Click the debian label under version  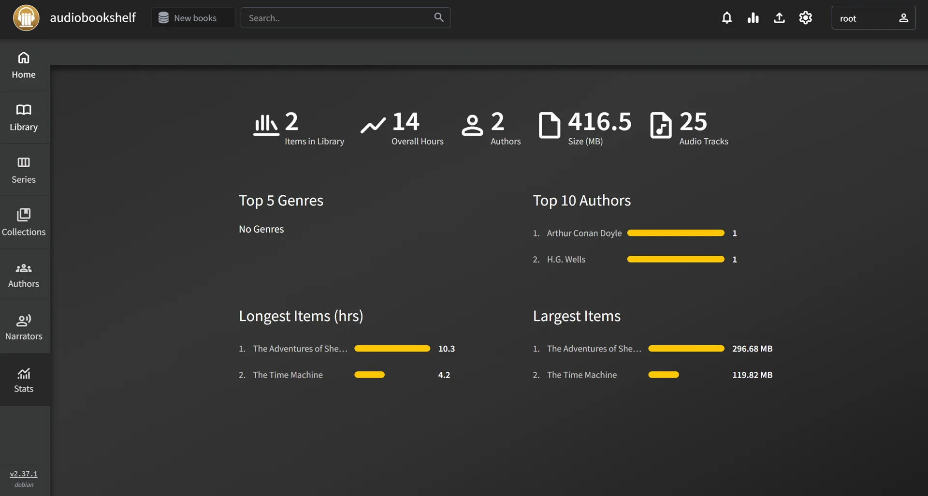click(x=24, y=485)
